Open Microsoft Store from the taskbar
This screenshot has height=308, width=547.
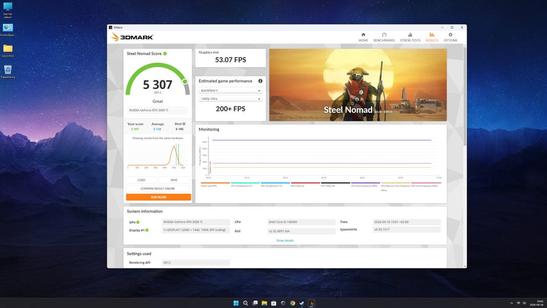(274, 303)
